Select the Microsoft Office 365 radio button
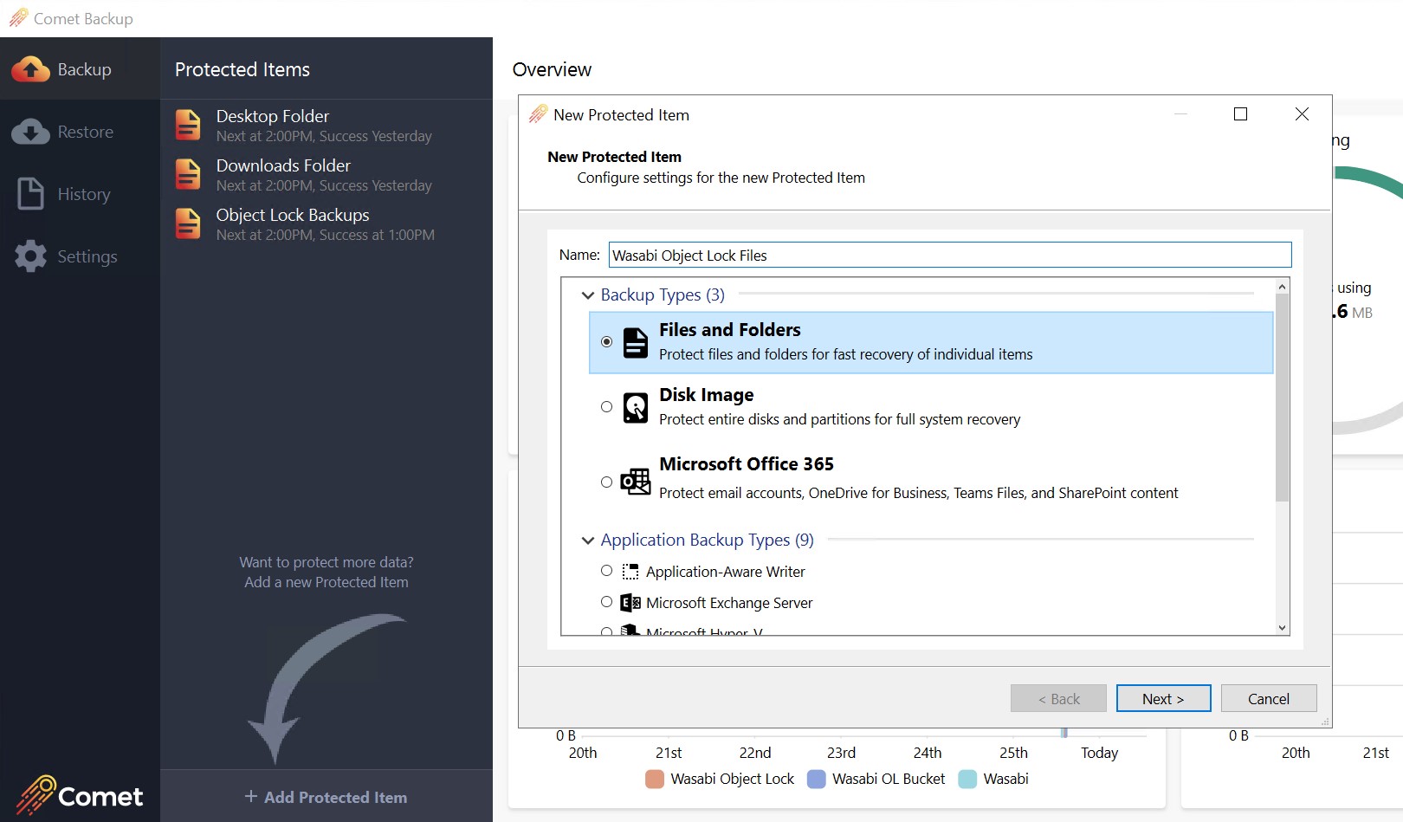The height and width of the screenshot is (822, 1403). click(606, 482)
